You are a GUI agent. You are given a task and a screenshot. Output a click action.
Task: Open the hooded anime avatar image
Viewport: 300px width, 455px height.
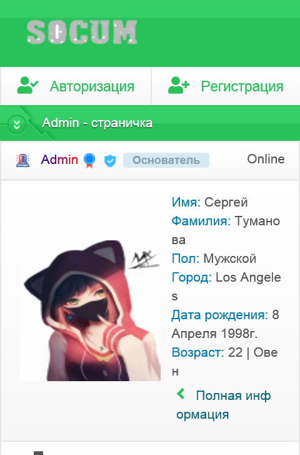[x=90, y=310]
